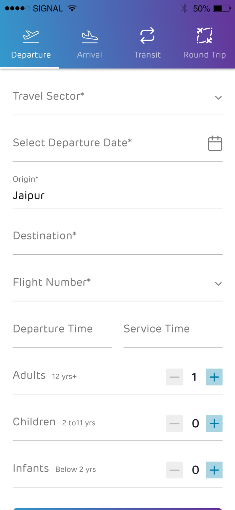
Task: Switch to the Round Trip tab label
Action: click(204, 55)
